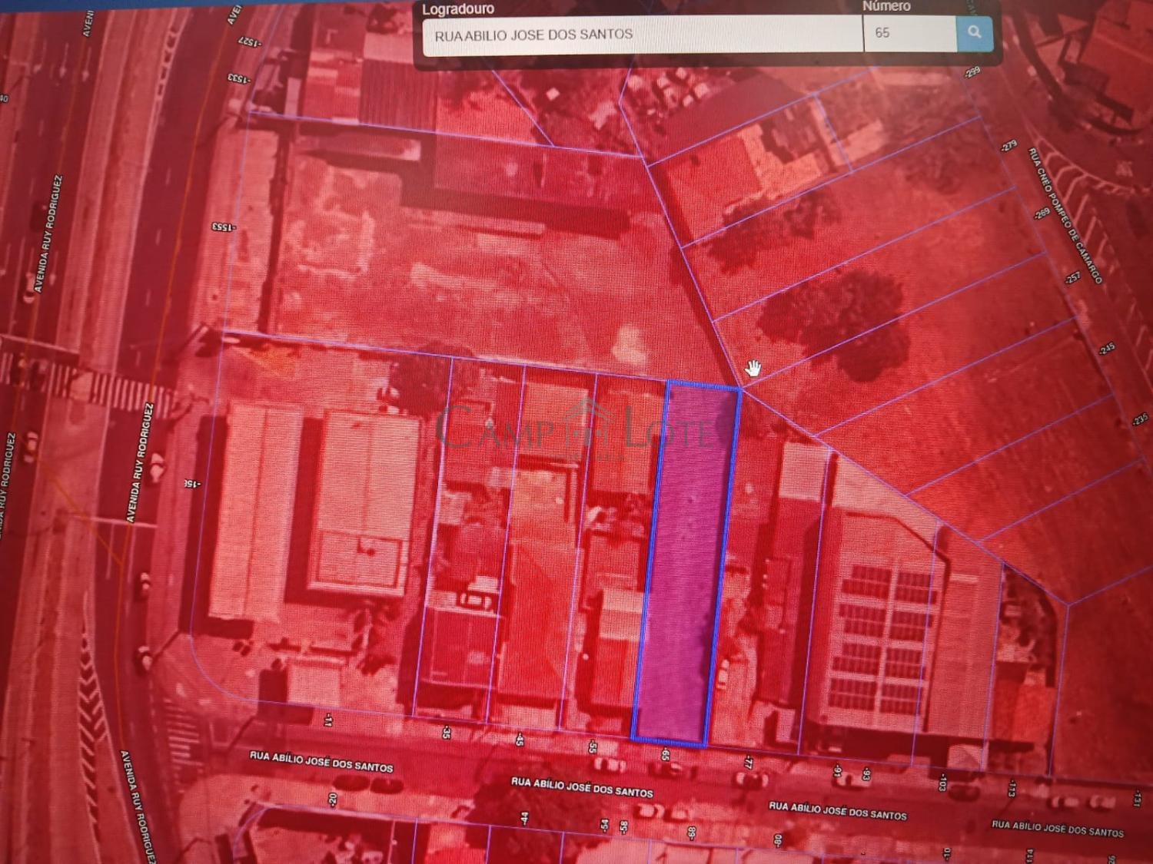The image size is (1153, 864).
Task: Select the lot number -45 label
Action: (520, 739)
